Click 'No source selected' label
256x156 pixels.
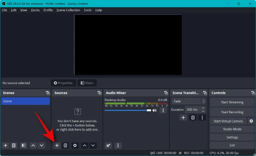(16, 83)
